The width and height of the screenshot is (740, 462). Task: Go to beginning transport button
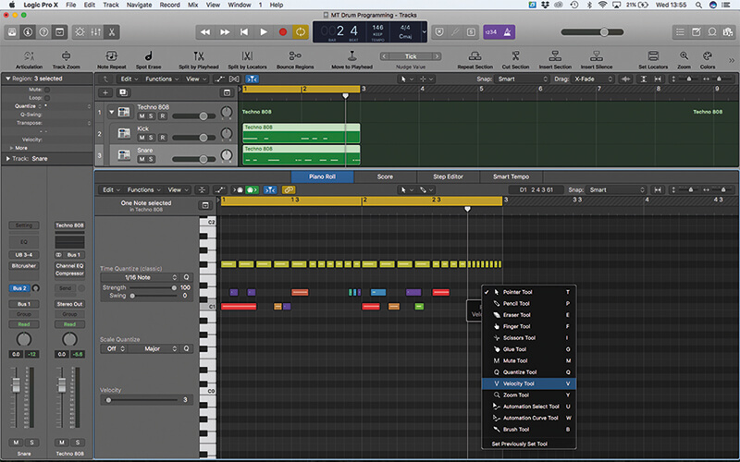point(244,32)
